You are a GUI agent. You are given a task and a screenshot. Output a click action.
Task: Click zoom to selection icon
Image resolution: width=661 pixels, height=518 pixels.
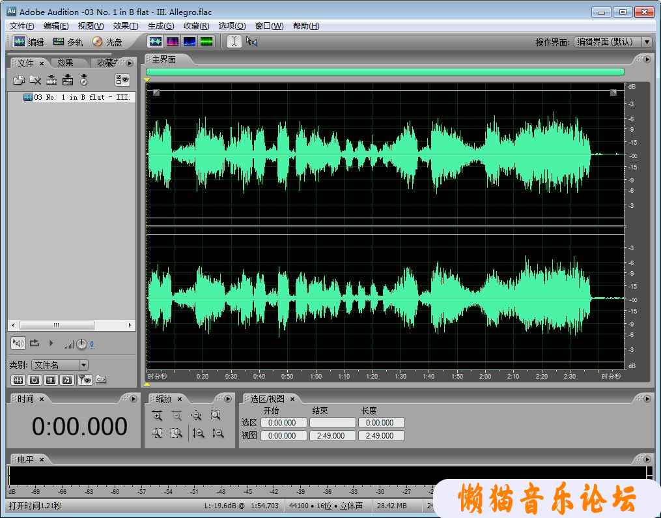[x=216, y=416]
